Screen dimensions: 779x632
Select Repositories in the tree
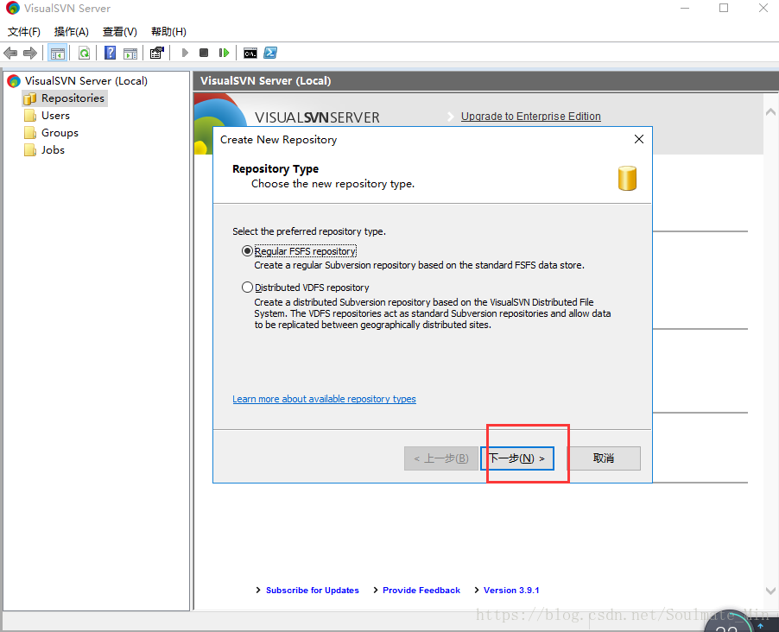pyautogui.click(x=73, y=98)
